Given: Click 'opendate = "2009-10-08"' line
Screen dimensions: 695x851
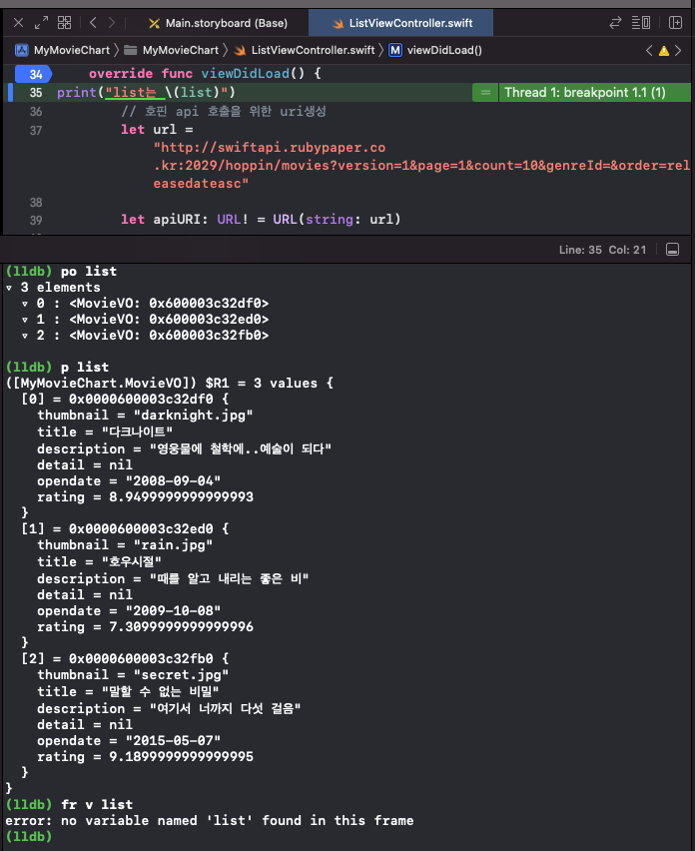Looking at the screenshot, I should pos(129,610).
